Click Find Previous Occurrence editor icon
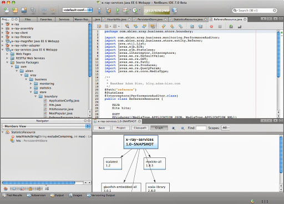This screenshot has width=284, height=204. pyautogui.click(x=135, y=27)
